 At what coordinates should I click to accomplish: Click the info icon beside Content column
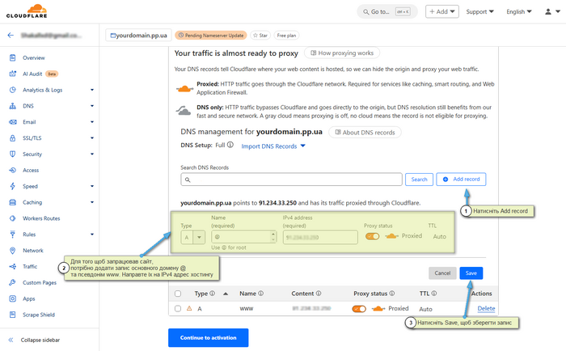point(319,294)
